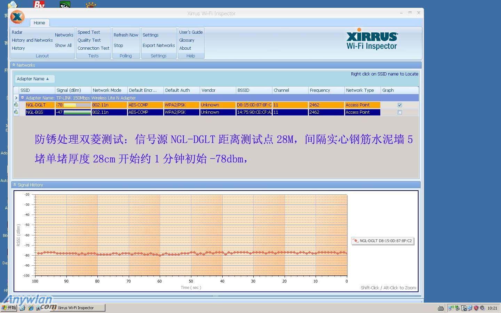This screenshot has height=313, width=501.
Task: Sort by the Default Auth column header
Action: click(x=182, y=90)
